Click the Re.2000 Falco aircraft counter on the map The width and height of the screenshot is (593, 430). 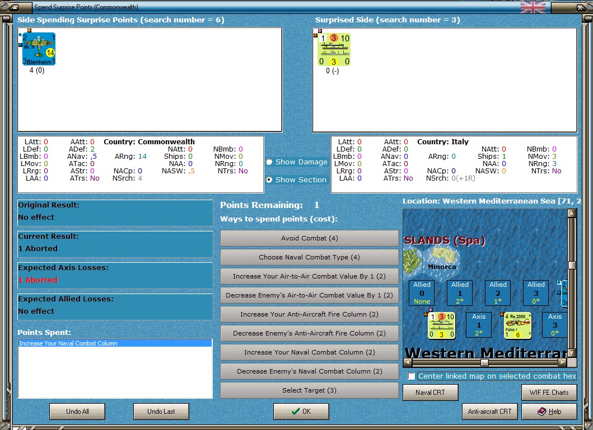pos(517,325)
